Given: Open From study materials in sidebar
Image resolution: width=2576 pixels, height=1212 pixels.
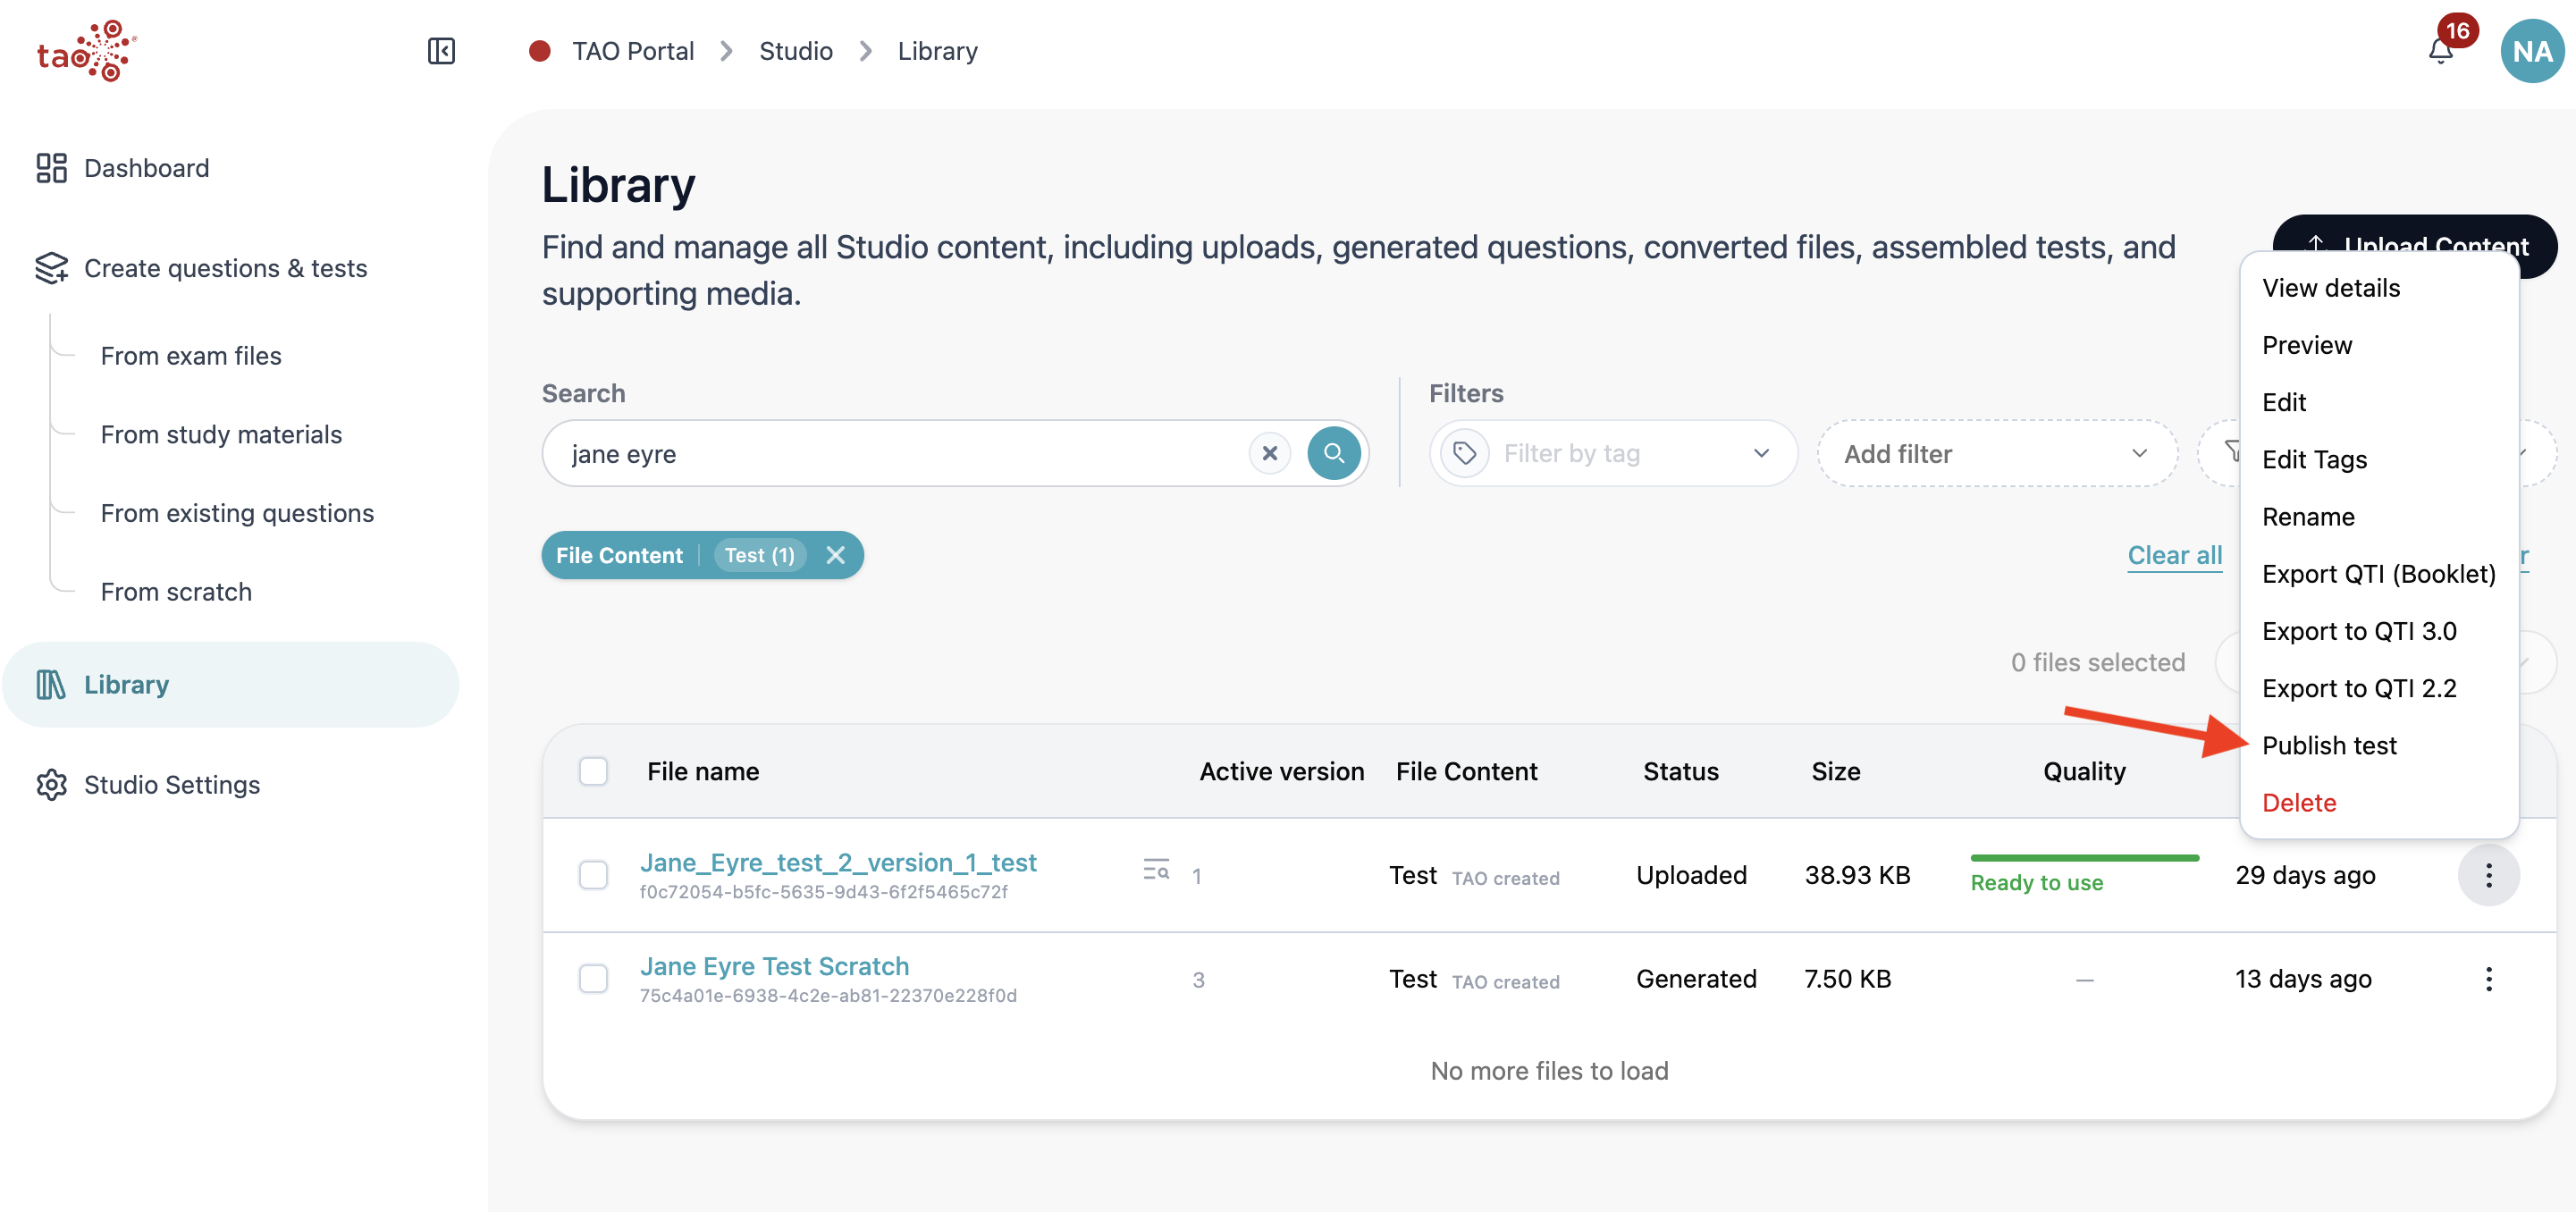Looking at the screenshot, I should (x=221, y=434).
